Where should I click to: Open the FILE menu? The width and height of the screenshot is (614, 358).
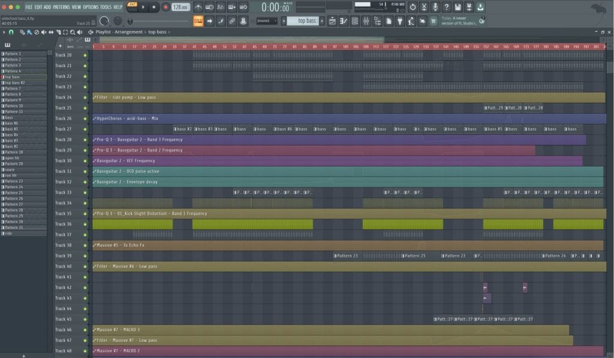pos(29,7)
